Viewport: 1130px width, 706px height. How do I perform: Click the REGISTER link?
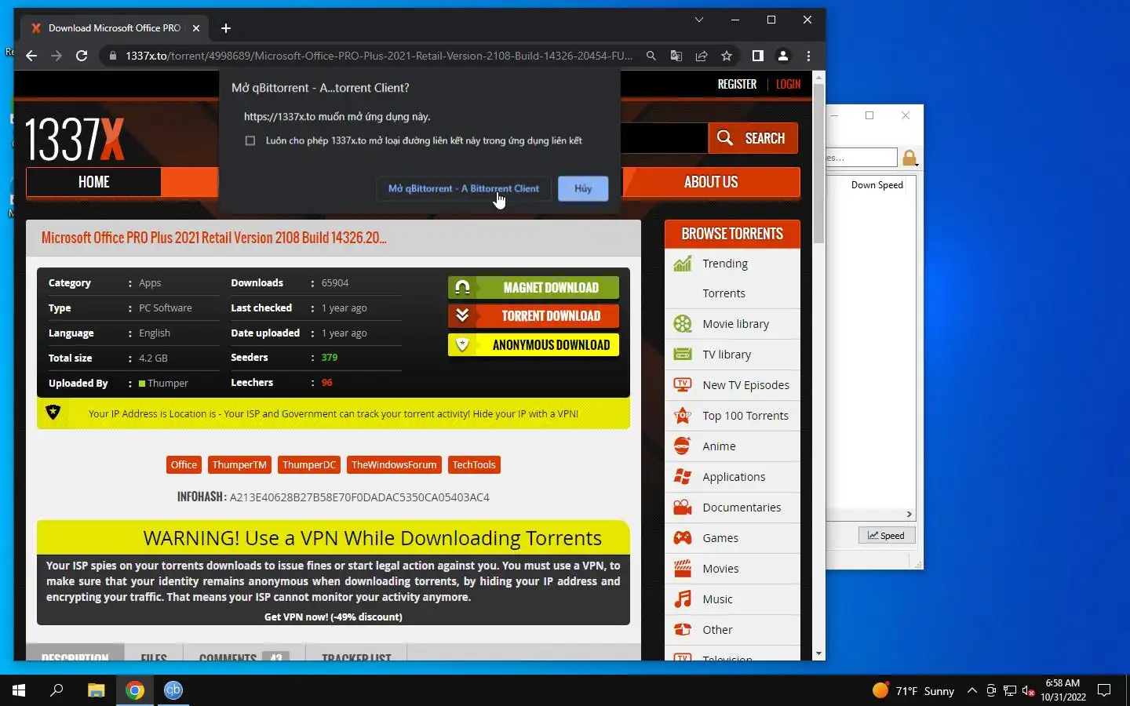tap(737, 84)
